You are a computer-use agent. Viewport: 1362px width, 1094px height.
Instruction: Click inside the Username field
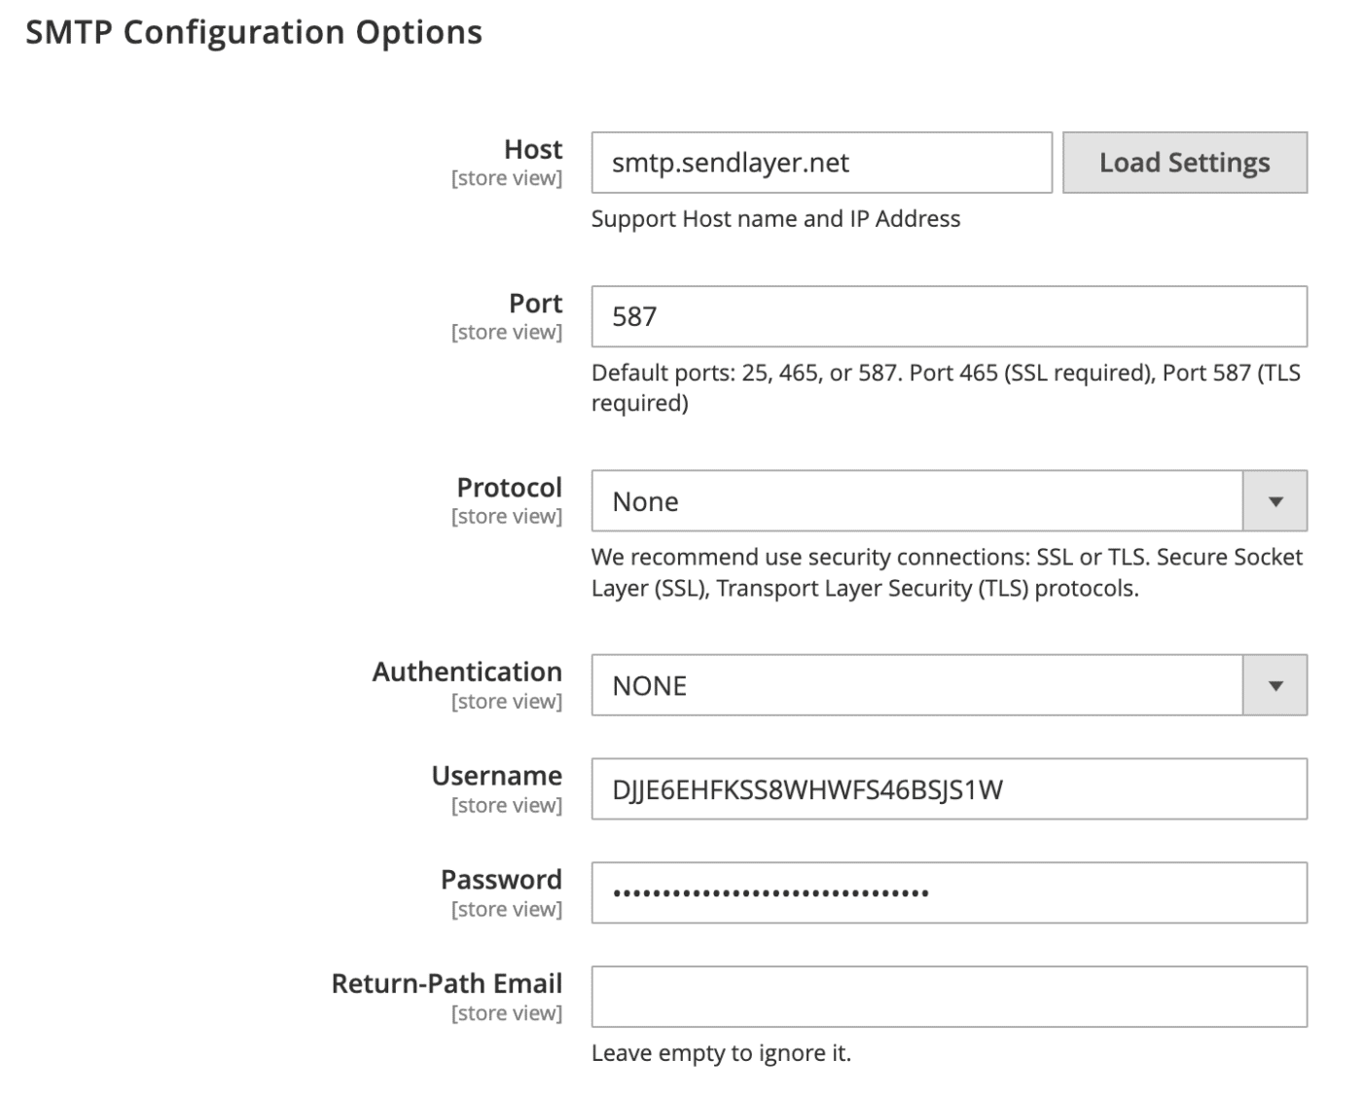(949, 789)
